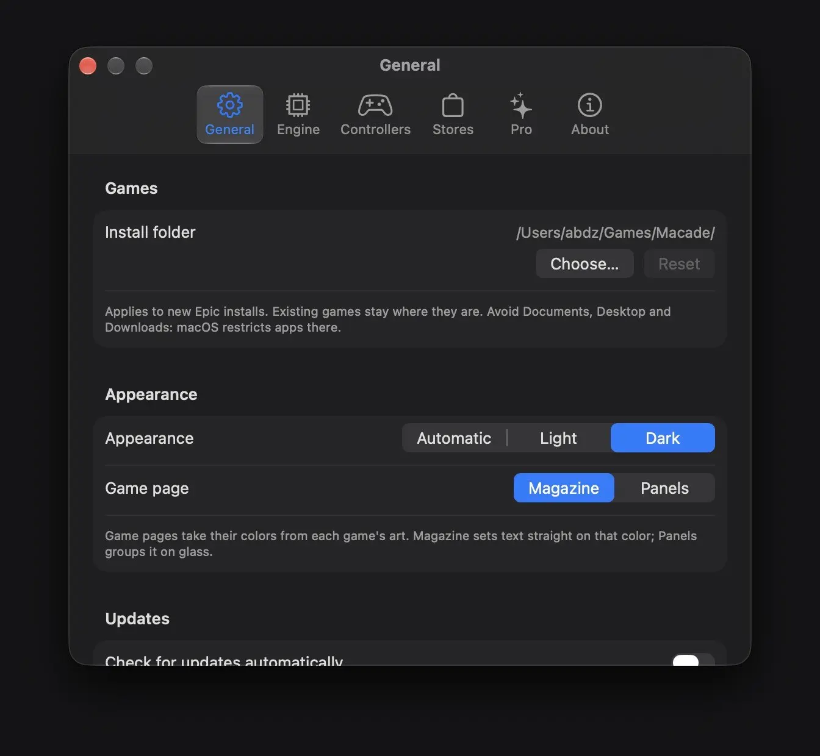Click the "Install folder" row label
Image resolution: width=820 pixels, height=756 pixels.
tap(150, 232)
